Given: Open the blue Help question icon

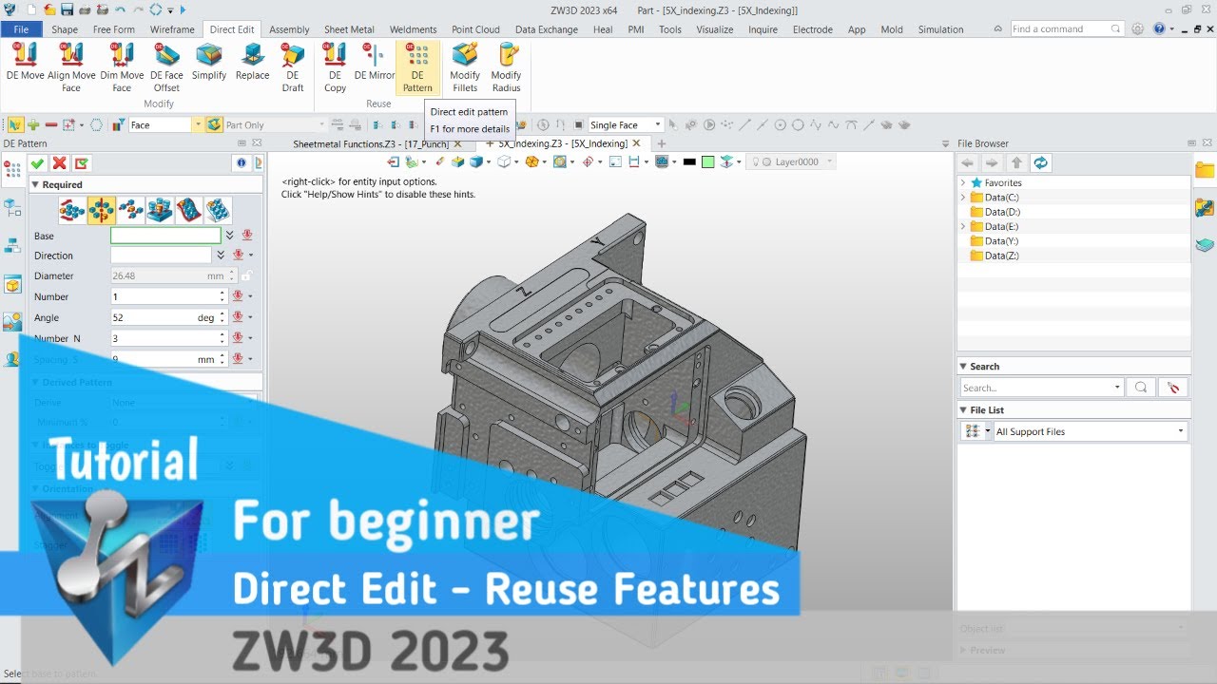Looking at the screenshot, I should [1159, 29].
